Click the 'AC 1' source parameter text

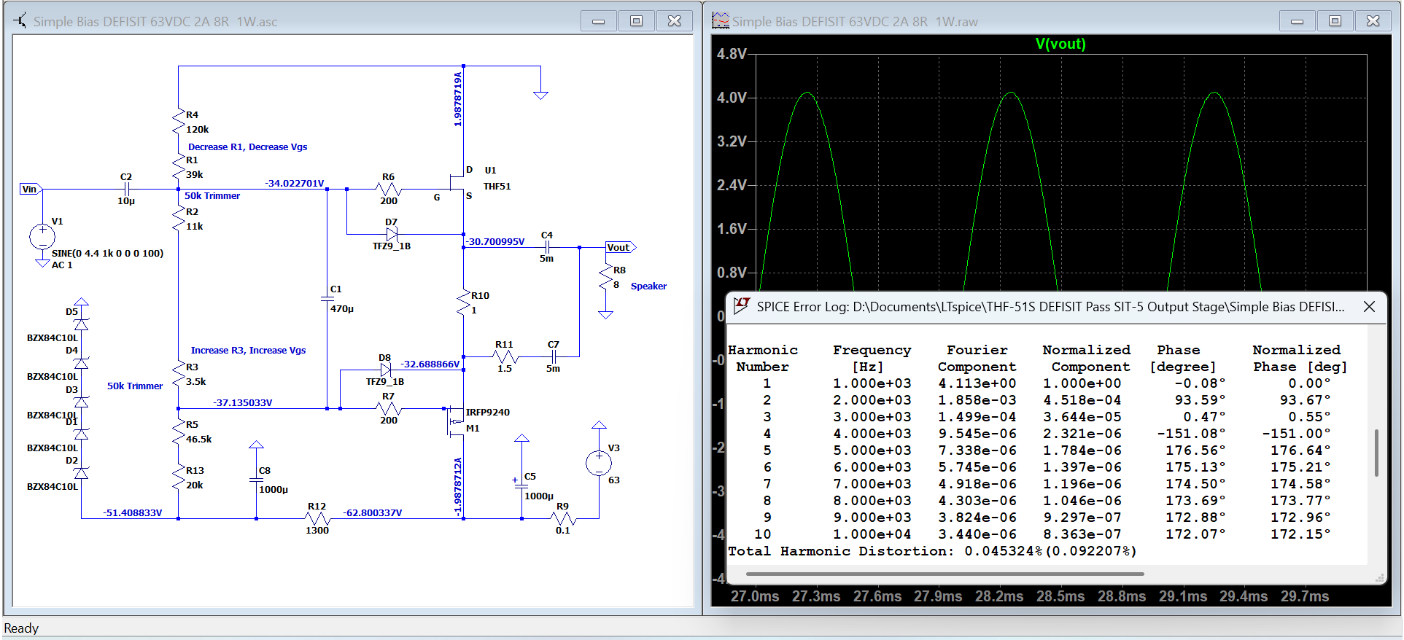tap(62, 265)
